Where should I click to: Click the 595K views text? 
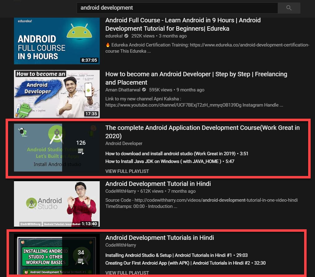coord(161,90)
